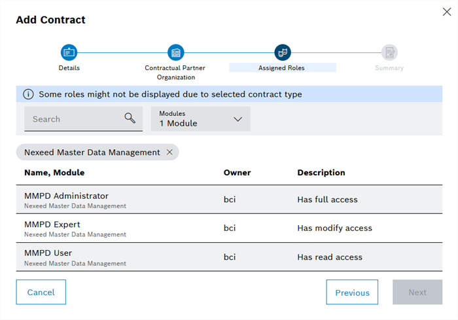Viewport: 458px width, 320px height.
Task: Focus the Search input field
Action: tap(72, 119)
